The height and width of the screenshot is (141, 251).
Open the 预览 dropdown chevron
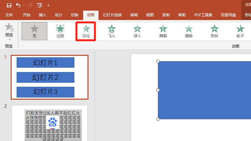[9, 39]
